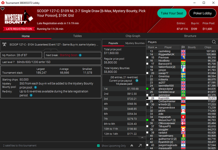Select the Payouts tab
This screenshot has width=218, height=150.
pyautogui.click(x=113, y=43)
